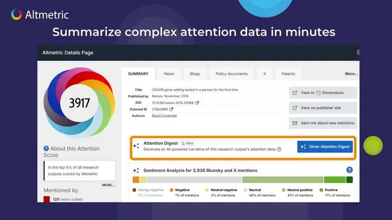The image size is (392, 220).
Task: Open the Policy documents tab
Action: point(231,74)
